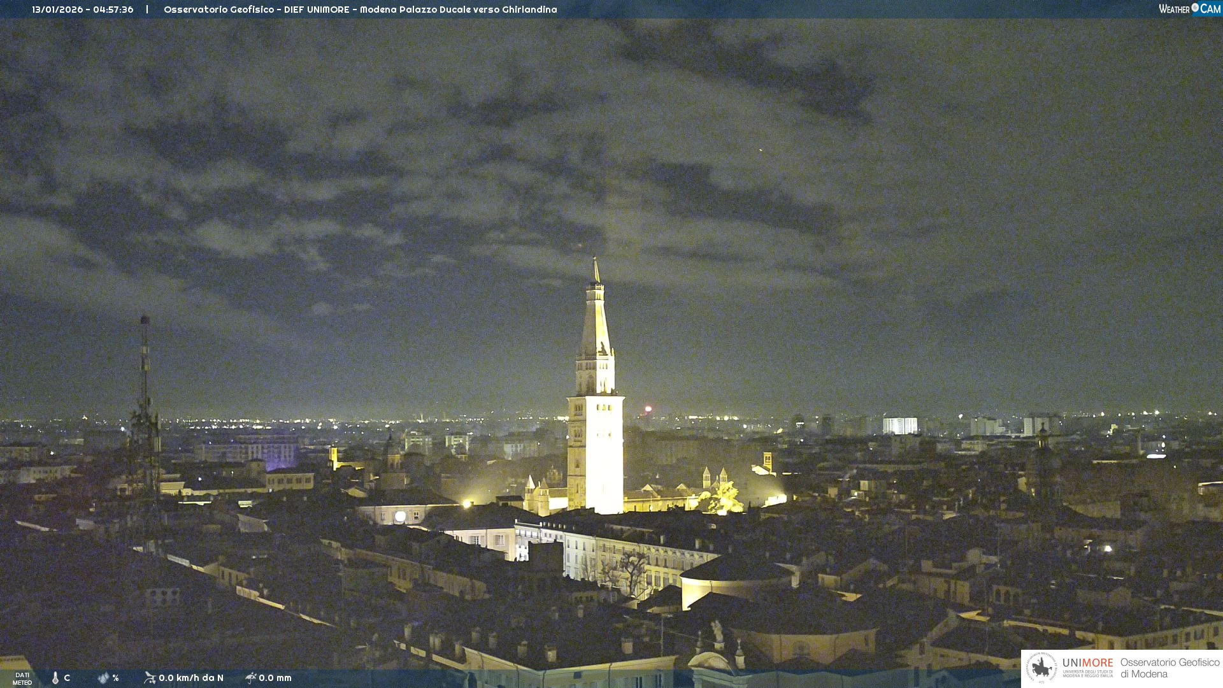Click the rain umbrella precipitation icon
The height and width of the screenshot is (688, 1223).
click(250, 678)
